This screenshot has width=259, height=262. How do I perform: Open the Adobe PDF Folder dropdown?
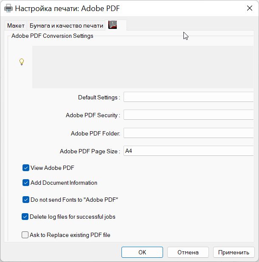[189, 133]
